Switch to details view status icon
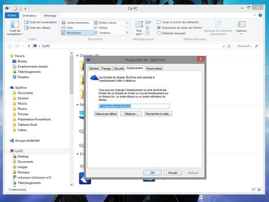This screenshot has width=269, height=202. click(254, 189)
